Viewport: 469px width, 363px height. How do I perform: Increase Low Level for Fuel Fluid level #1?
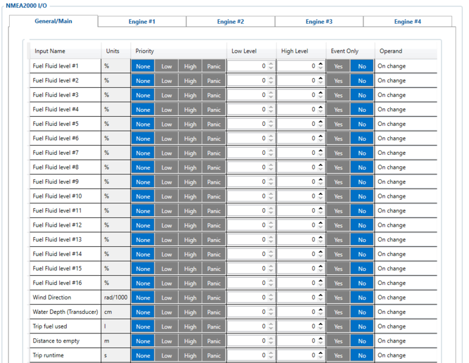click(271, 64)
